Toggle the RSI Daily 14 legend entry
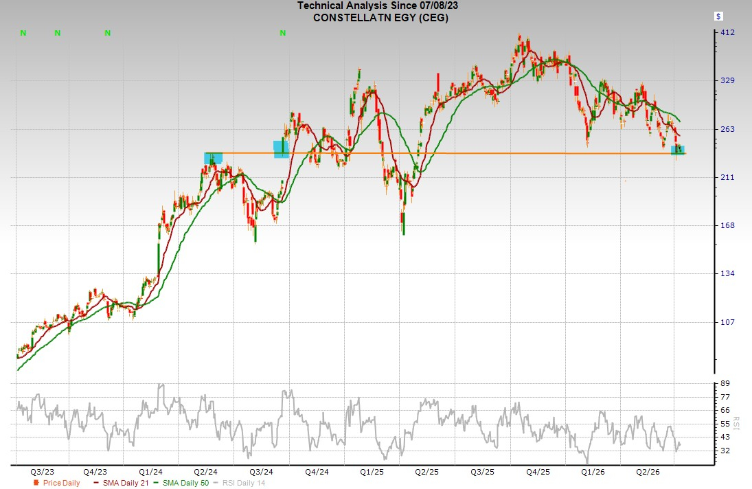752x489 pixels. click(x=239, y=483)
